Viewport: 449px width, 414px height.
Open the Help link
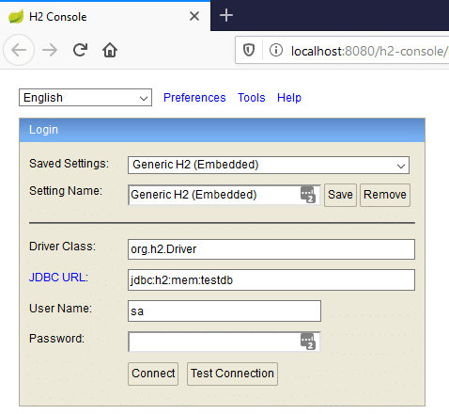click(289, 98)
